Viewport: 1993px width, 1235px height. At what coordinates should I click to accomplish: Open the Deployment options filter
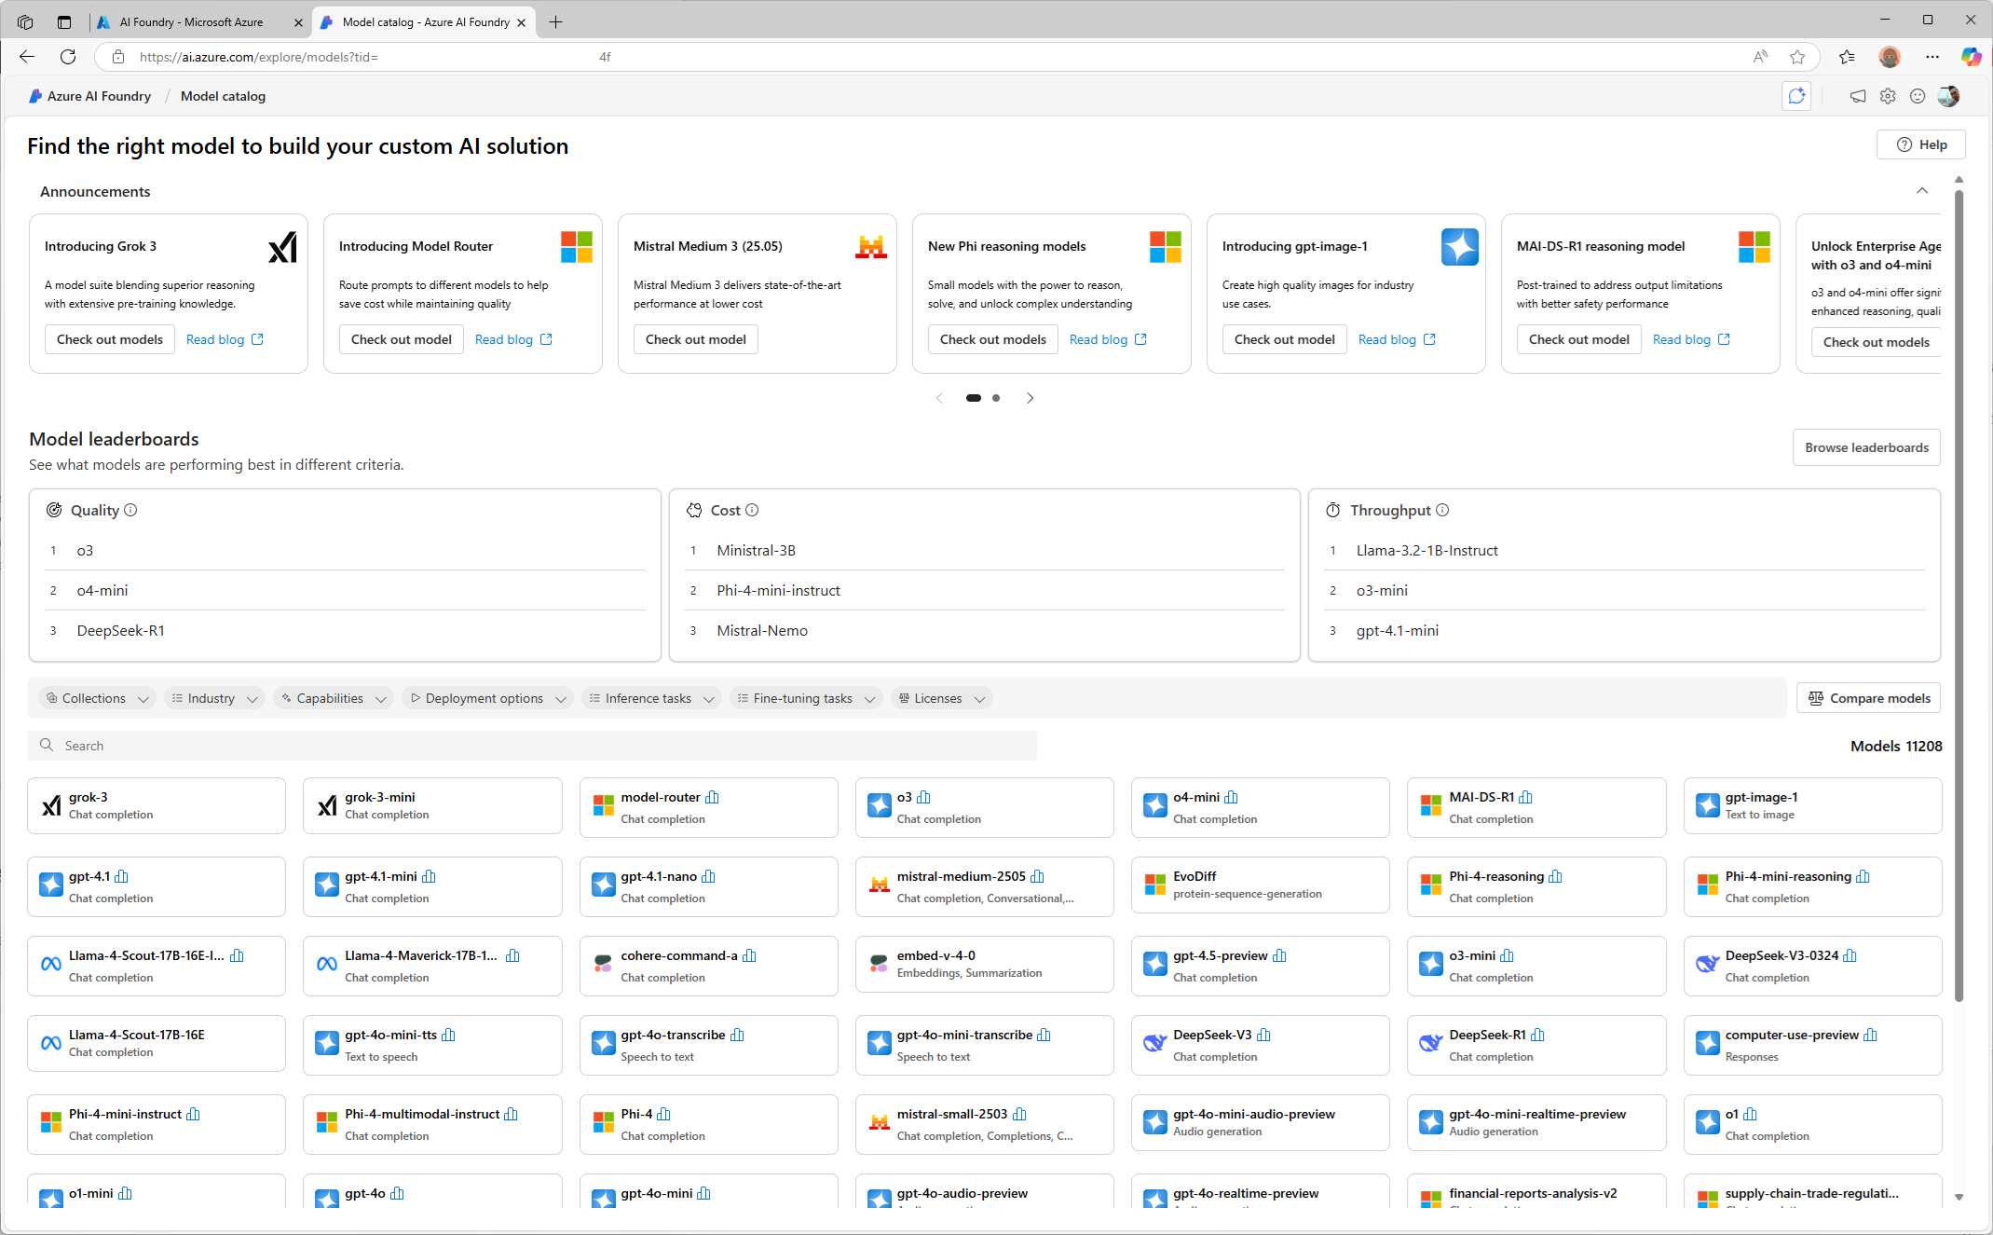(488, 698)
